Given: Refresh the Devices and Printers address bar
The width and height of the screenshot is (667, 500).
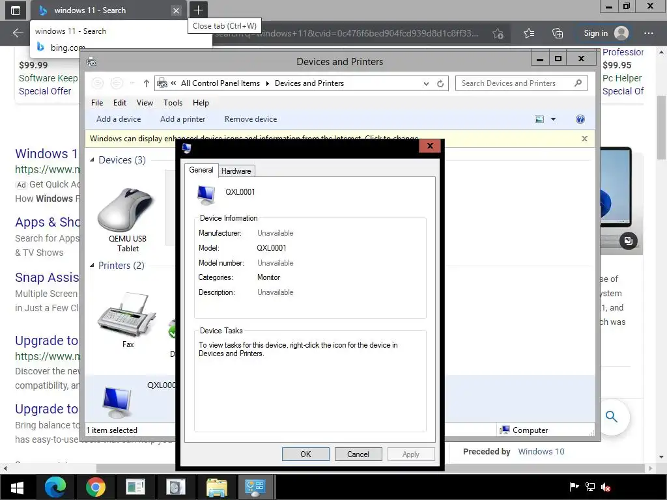Looking at the screenshot, I should tap(440, 83).
